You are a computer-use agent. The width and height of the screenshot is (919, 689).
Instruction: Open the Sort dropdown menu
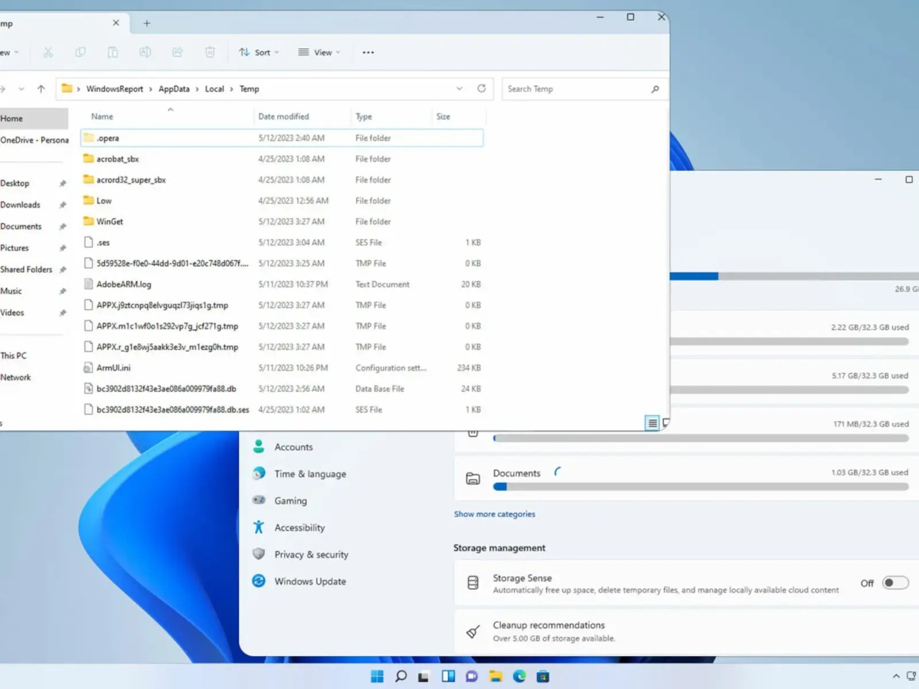tap(259, 52)
